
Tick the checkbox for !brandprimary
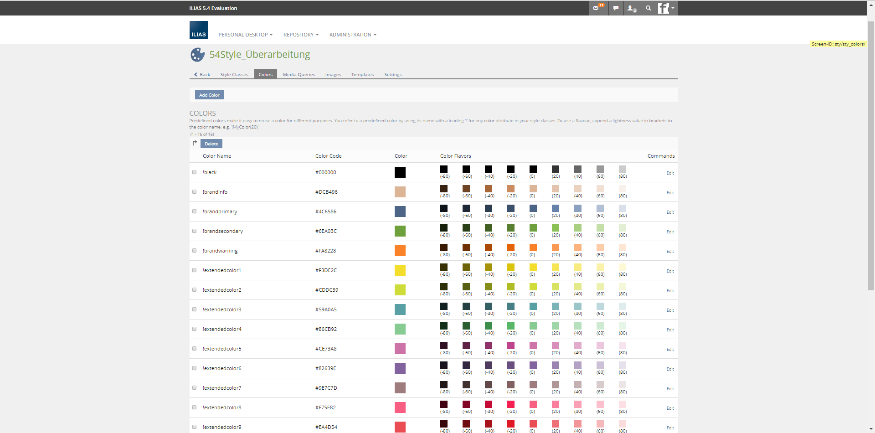coord(195,211)
